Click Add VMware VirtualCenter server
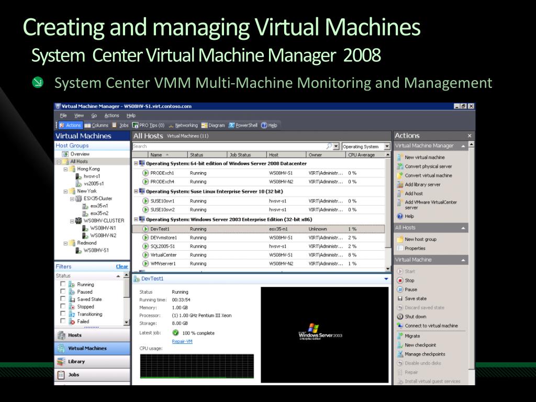 click(427, 205)
